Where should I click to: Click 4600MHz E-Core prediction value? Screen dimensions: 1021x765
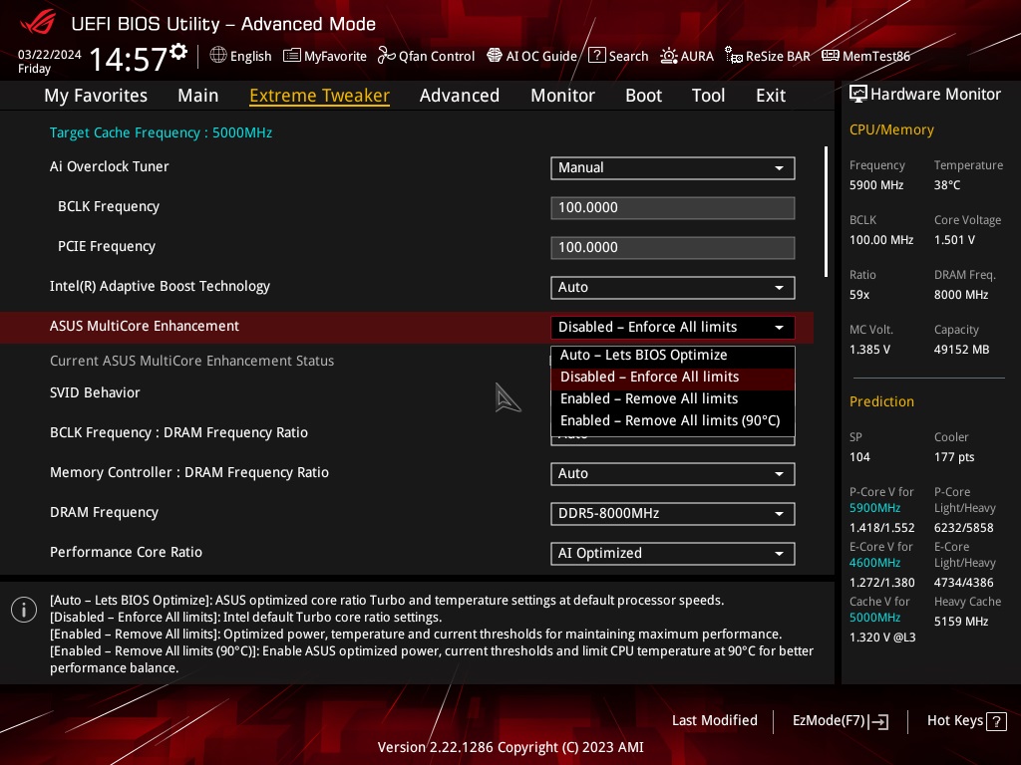coord(874,563)
